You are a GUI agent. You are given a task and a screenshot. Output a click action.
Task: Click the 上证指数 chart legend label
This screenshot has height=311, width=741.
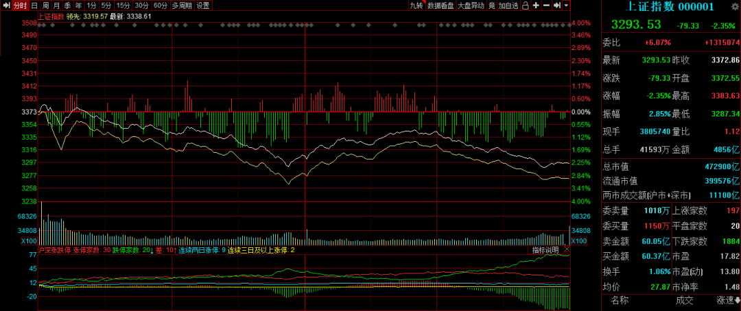51,16
